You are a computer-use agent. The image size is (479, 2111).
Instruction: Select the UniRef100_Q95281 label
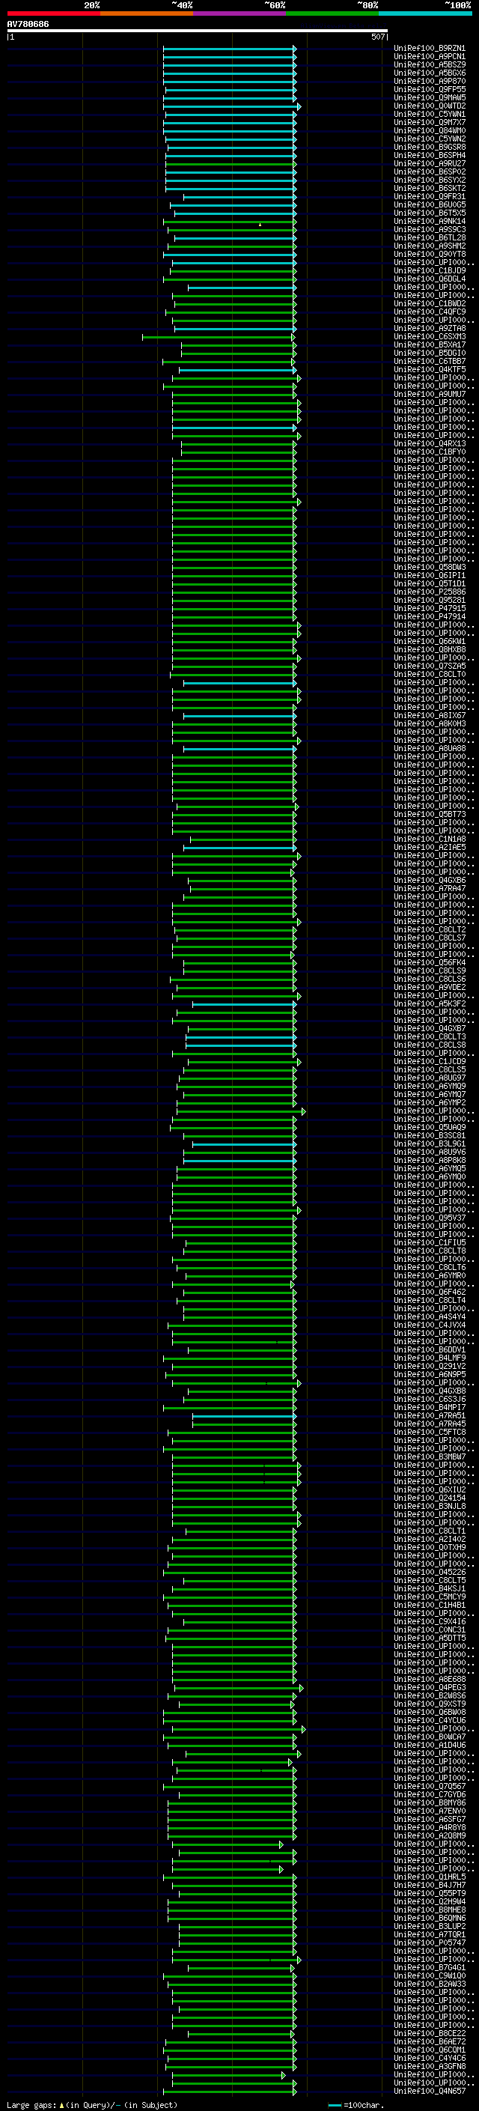click(x=429, y=601)
